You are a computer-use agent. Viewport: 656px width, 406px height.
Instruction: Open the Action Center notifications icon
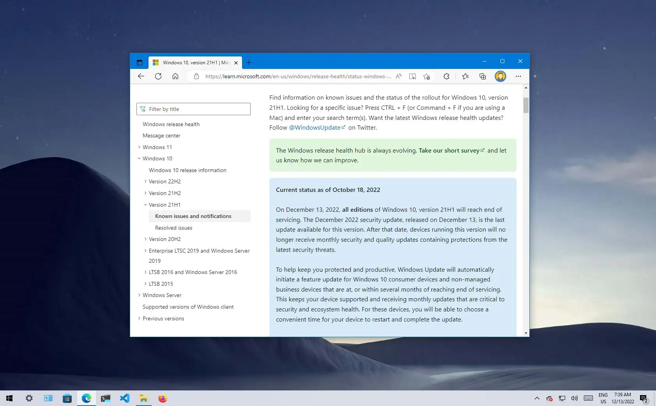coord(644,399)
